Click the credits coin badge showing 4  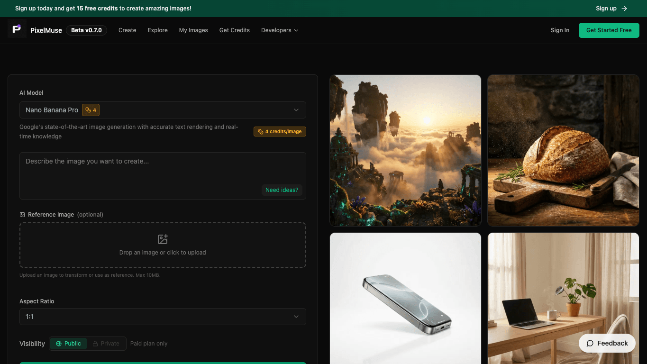91,110
